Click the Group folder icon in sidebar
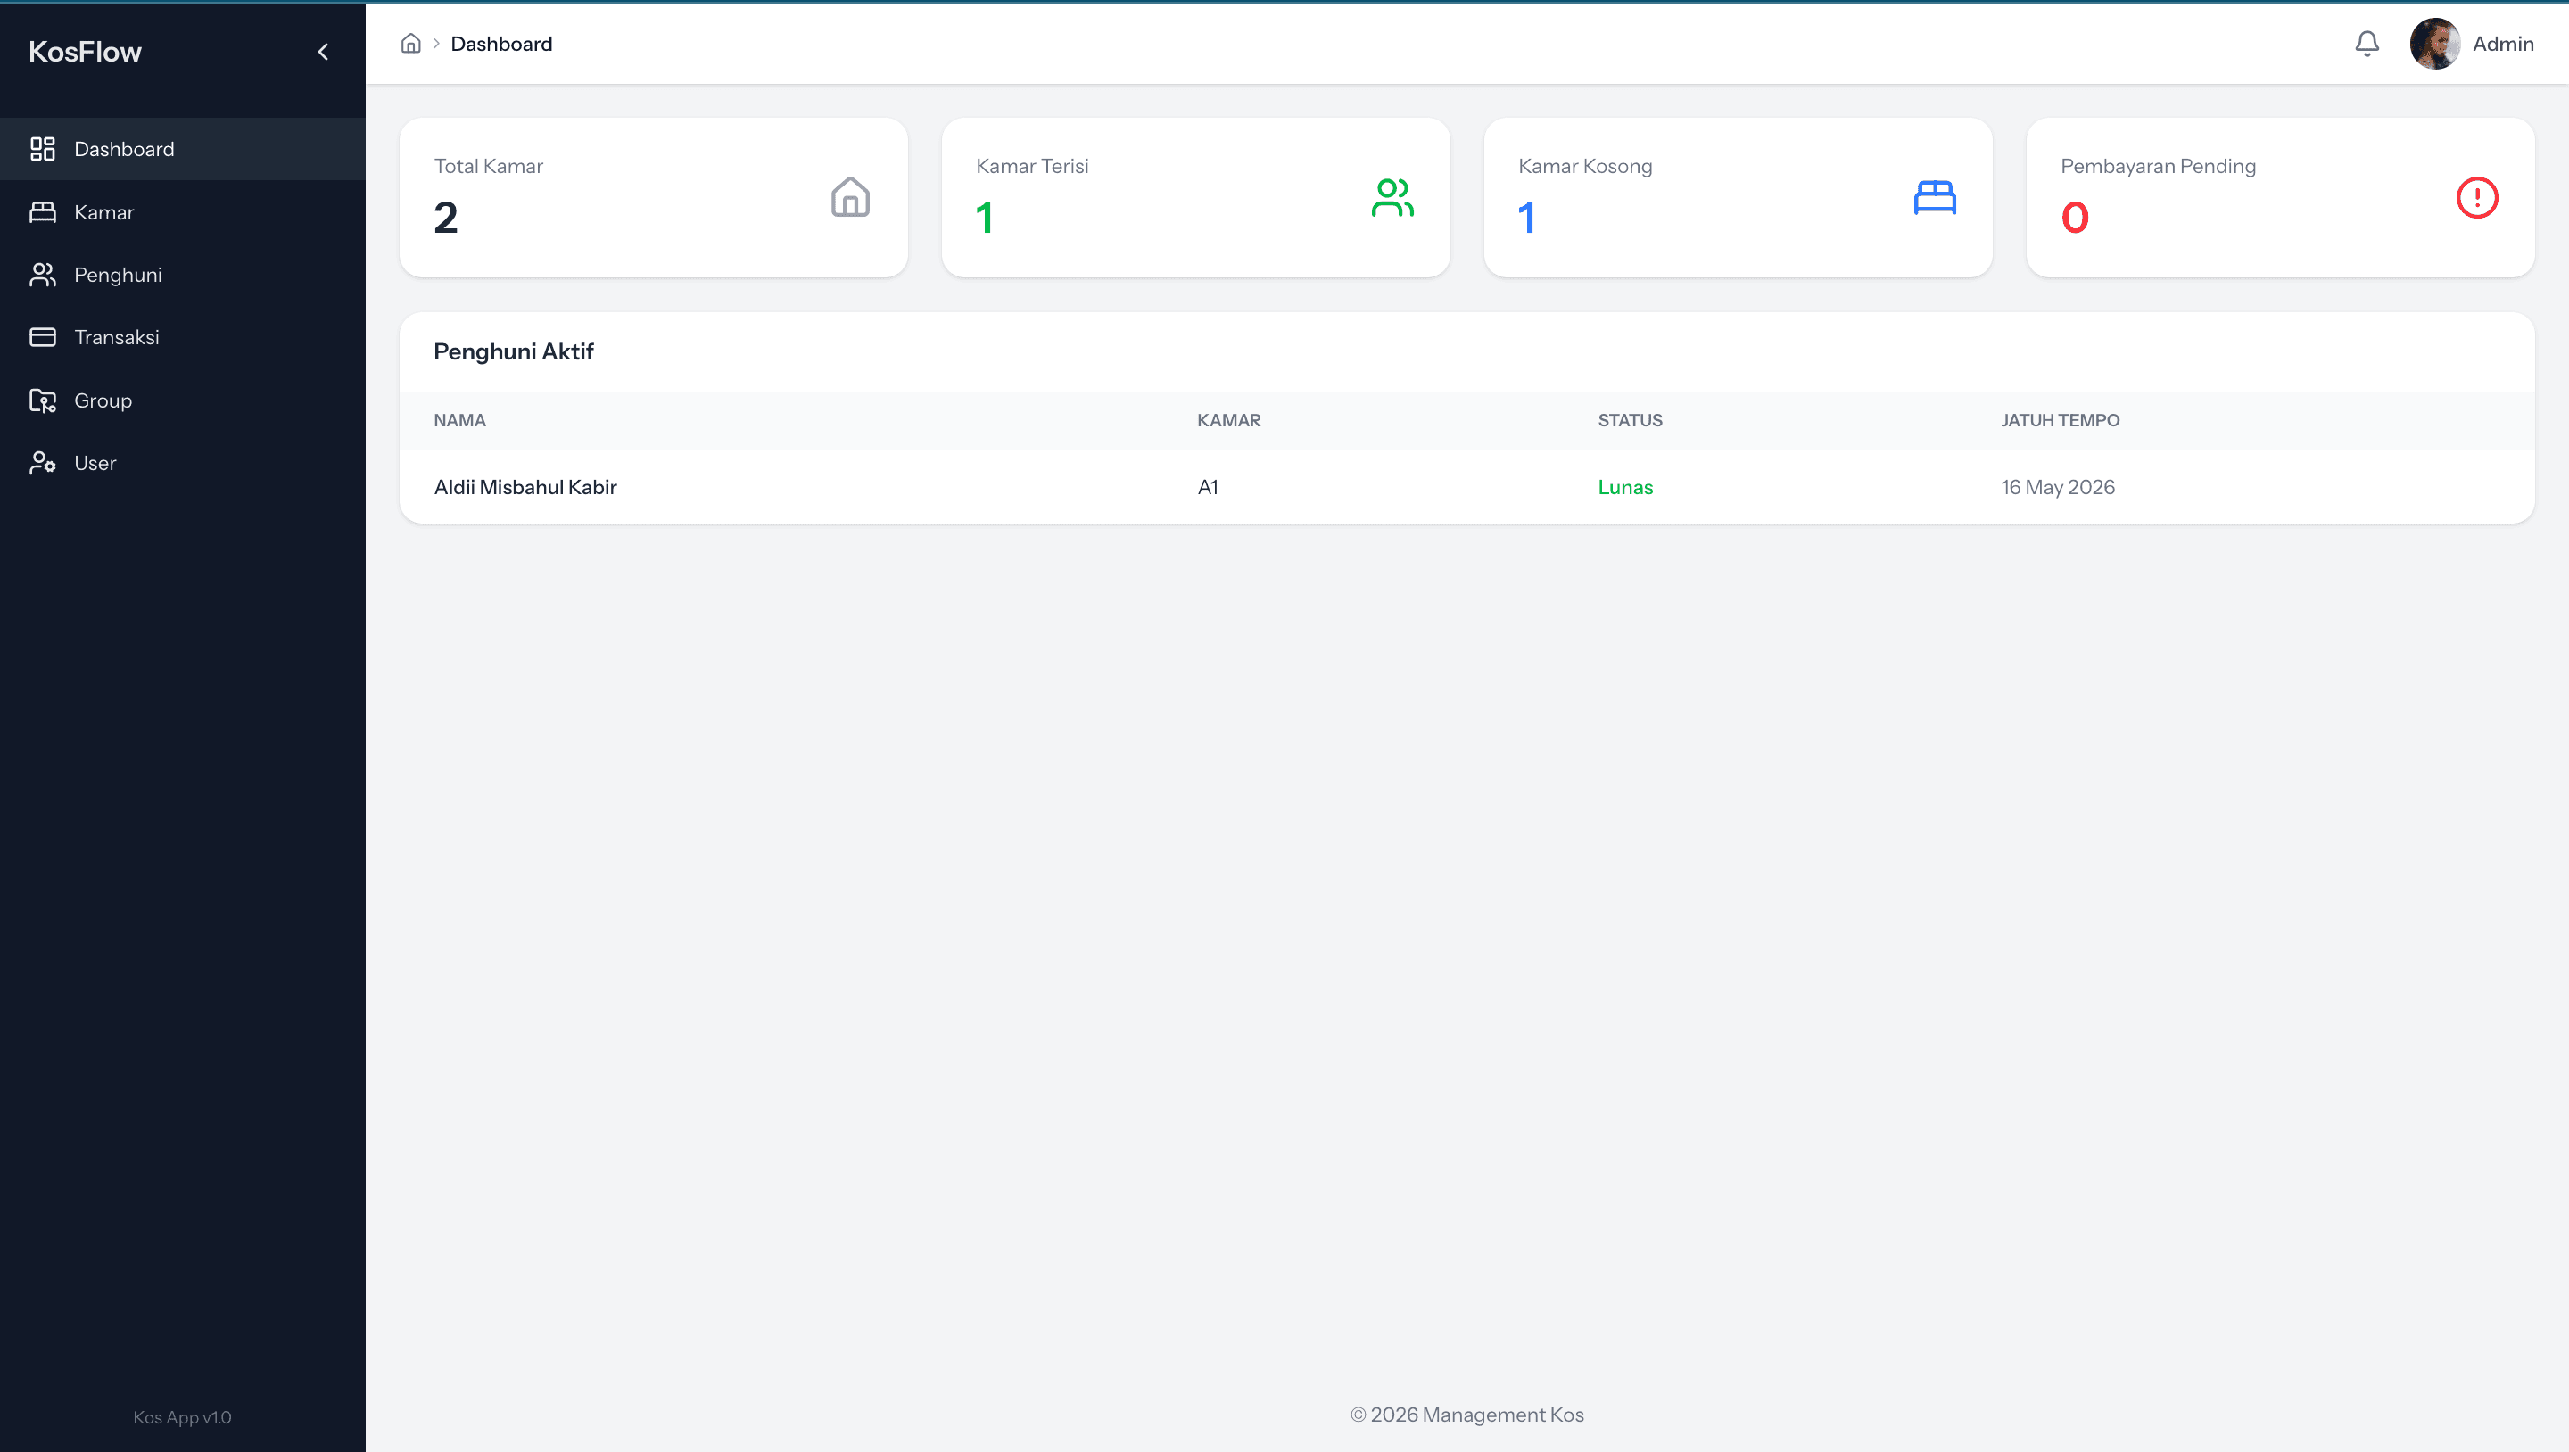The image size is (2569, 1452). pyautogui.click(x=43, y=400)
